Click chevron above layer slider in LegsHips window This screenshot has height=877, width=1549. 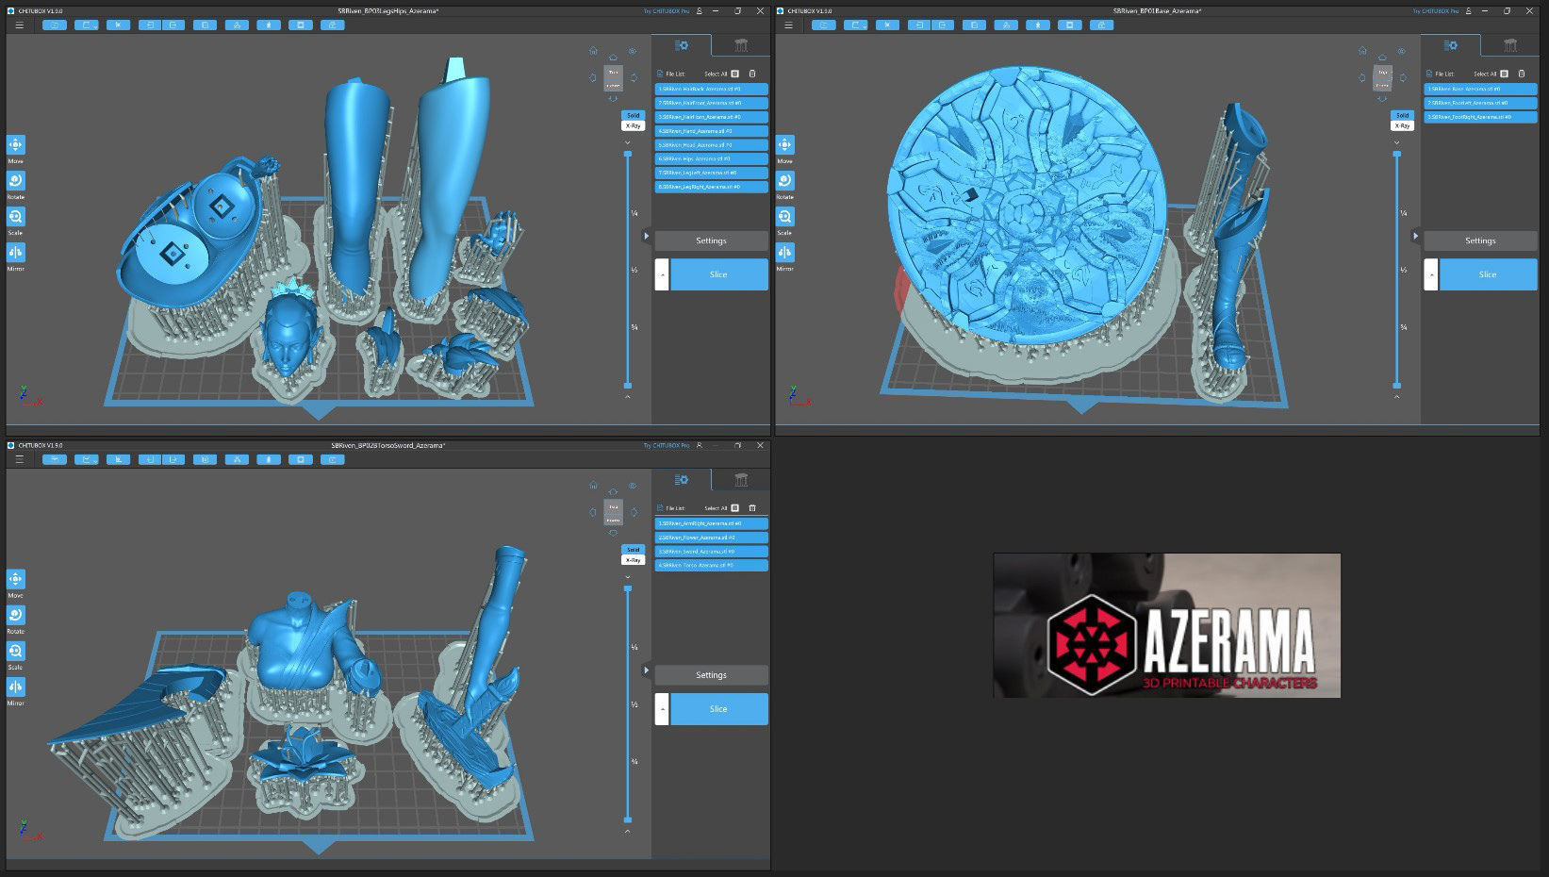[x=628, y=142]
